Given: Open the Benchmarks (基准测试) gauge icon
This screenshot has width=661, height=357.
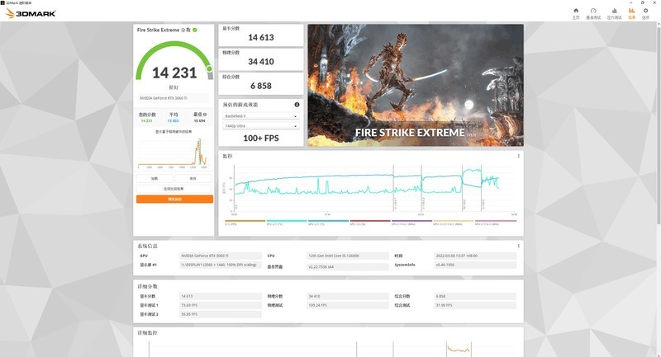Looking at the screenshot, I should point(593,12).
